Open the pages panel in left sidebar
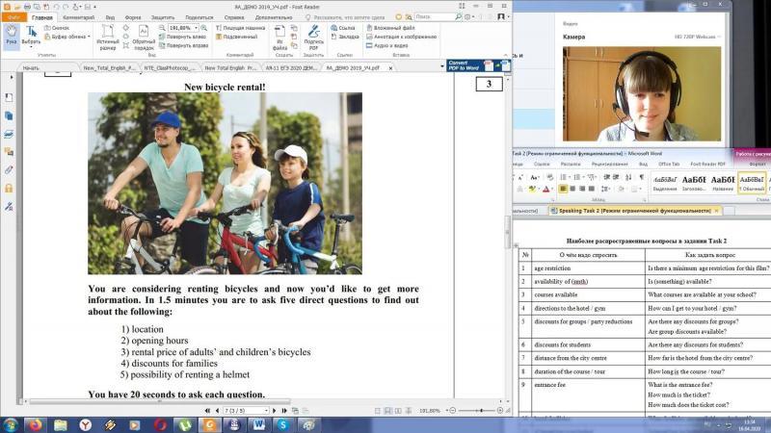771x433 pixels. [9, 115]
